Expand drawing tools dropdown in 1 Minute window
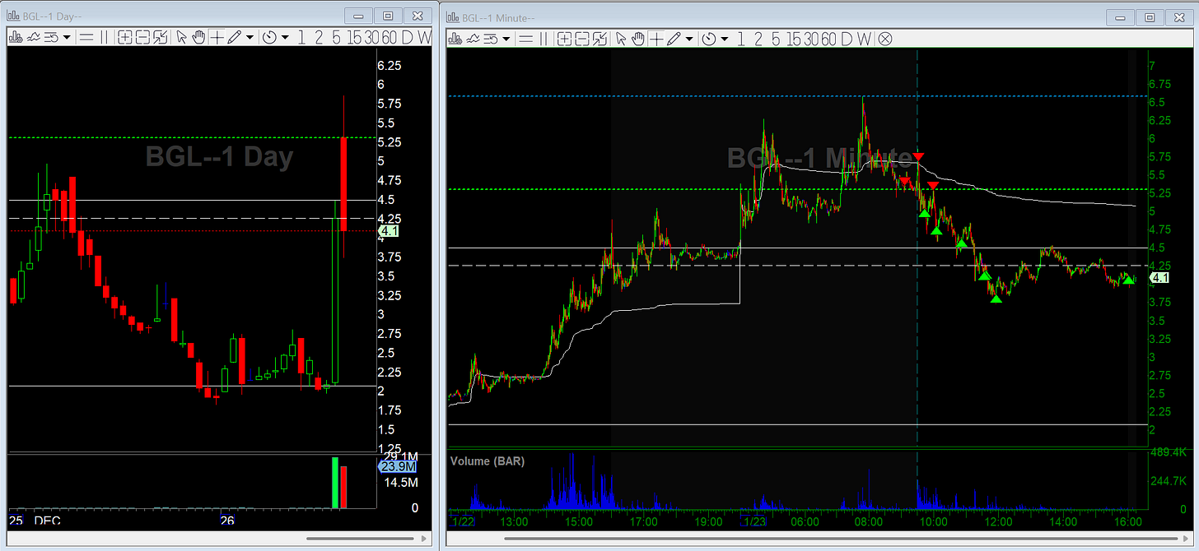The height and width of the screenshot is (551, 1199). coord(689,38)
